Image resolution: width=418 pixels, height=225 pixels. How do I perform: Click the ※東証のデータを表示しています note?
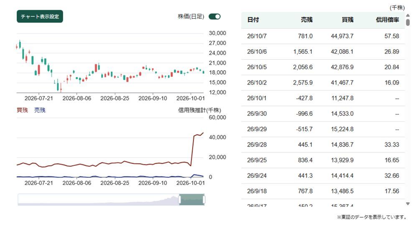[372, 217]
